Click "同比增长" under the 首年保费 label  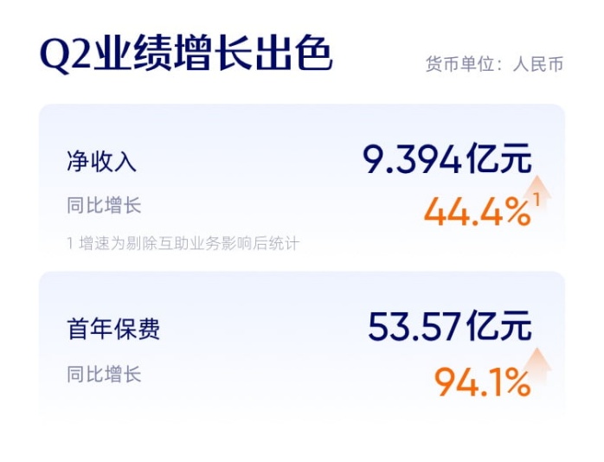click(104, 375)
